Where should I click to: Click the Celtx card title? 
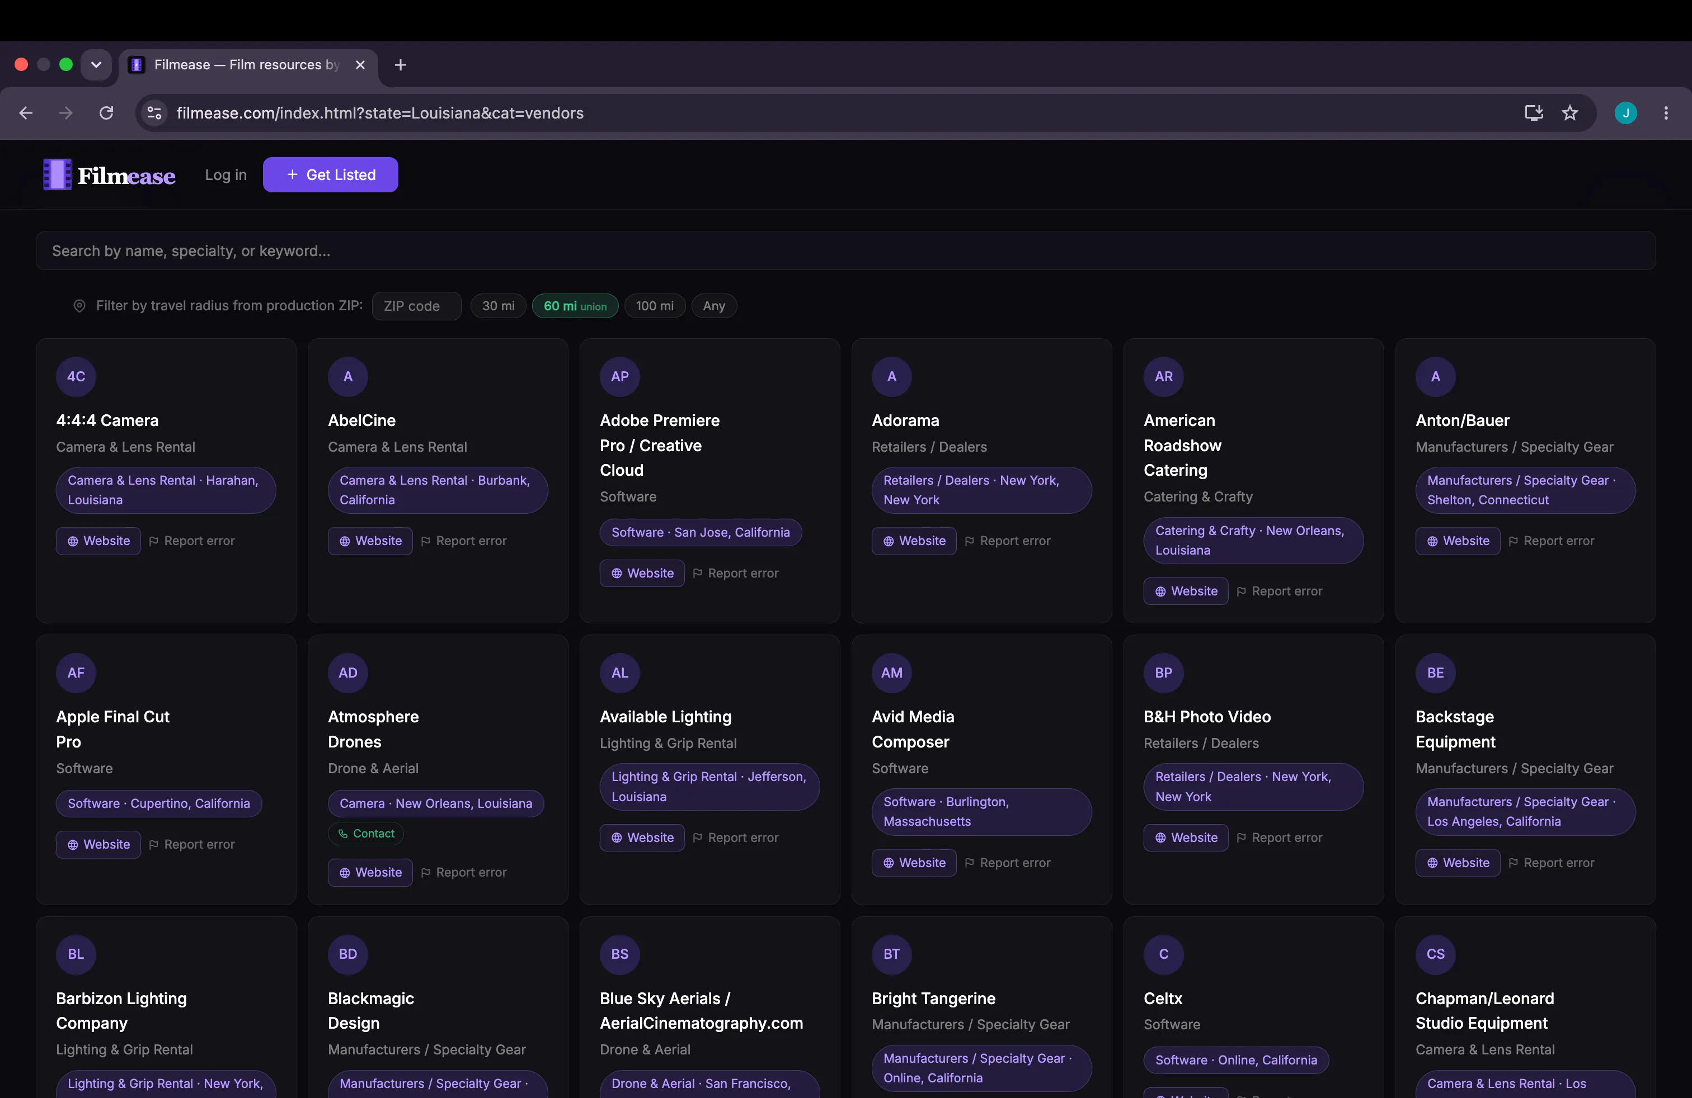[1163, 998]
